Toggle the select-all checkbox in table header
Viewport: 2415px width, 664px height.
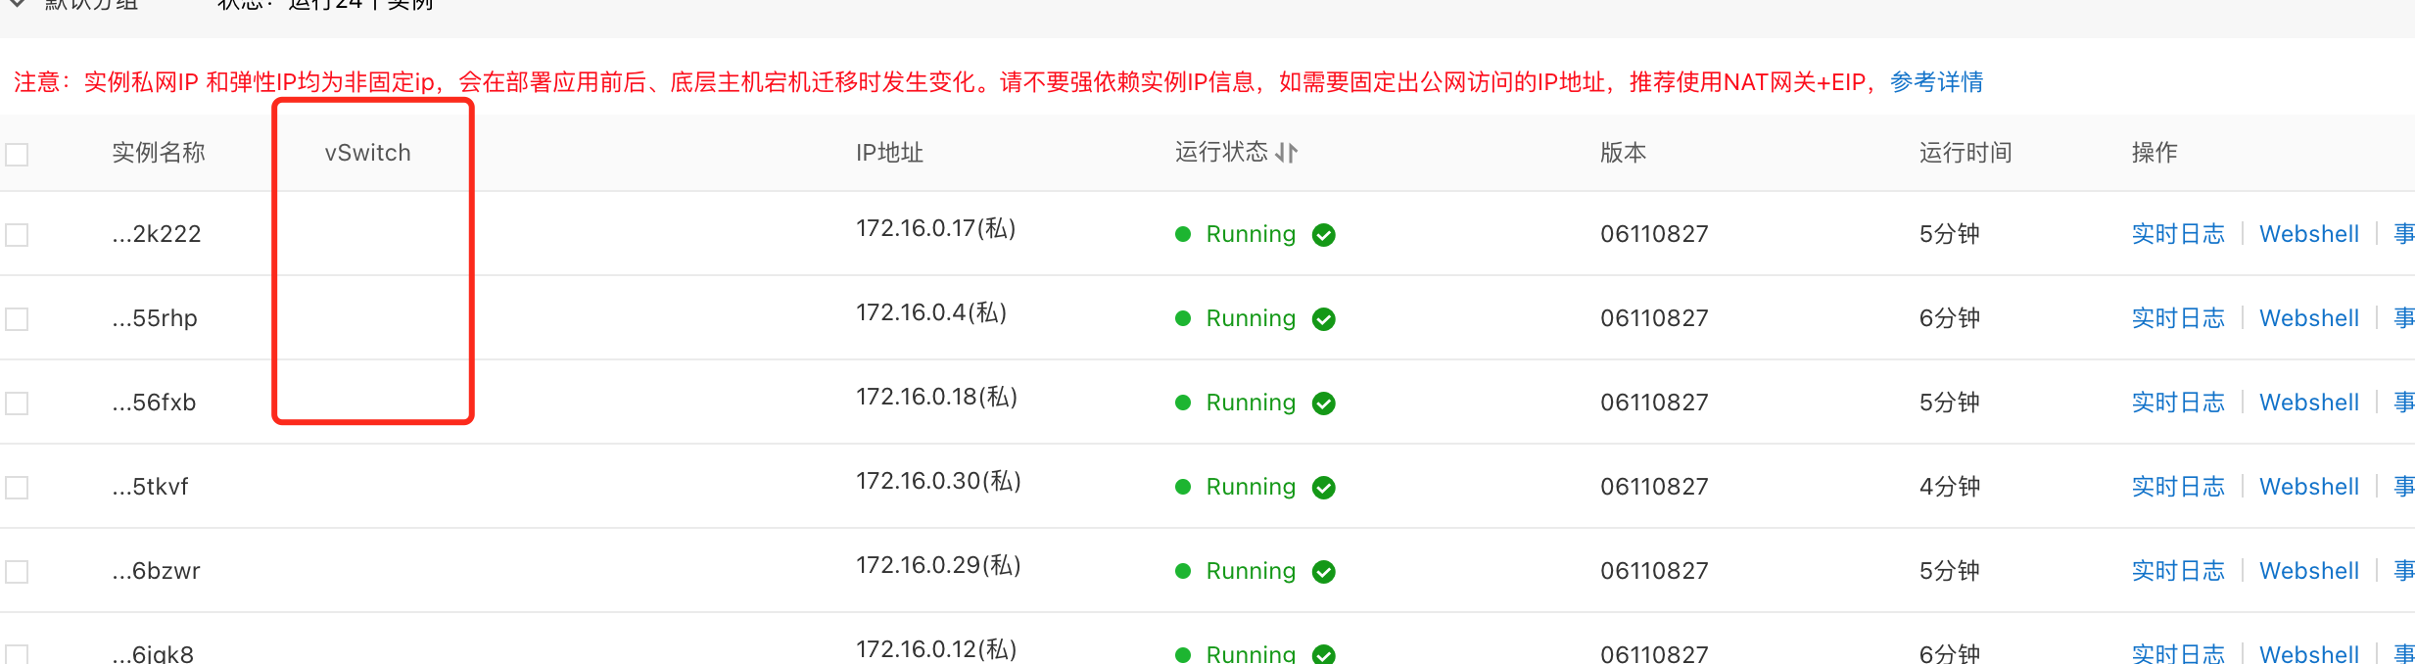tap(17, 155)
